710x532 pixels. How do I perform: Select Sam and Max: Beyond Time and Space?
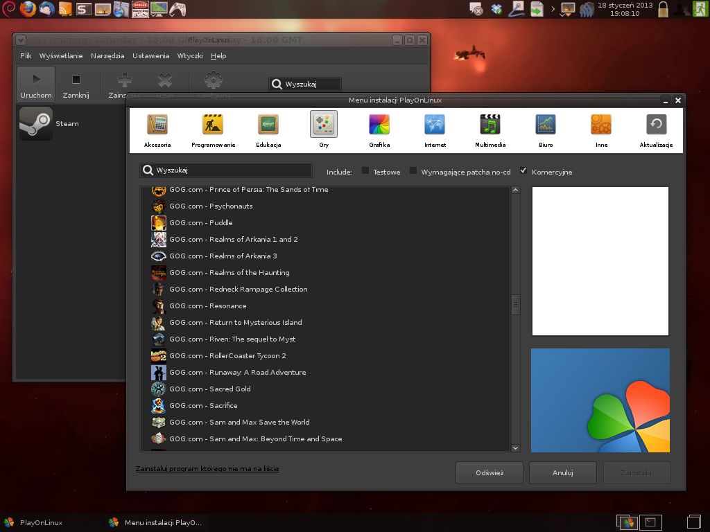[x=256, y=439]
